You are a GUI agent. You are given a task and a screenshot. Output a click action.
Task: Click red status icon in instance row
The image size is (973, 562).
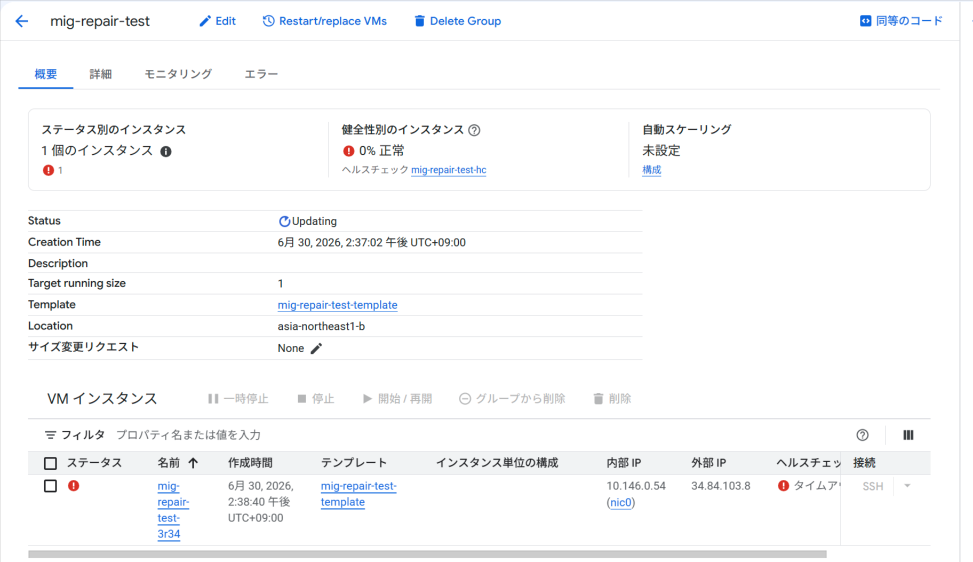point(74,486)
